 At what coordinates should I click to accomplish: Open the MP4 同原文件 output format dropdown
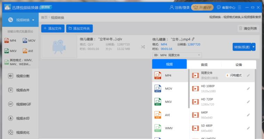[x=177, y=55]
